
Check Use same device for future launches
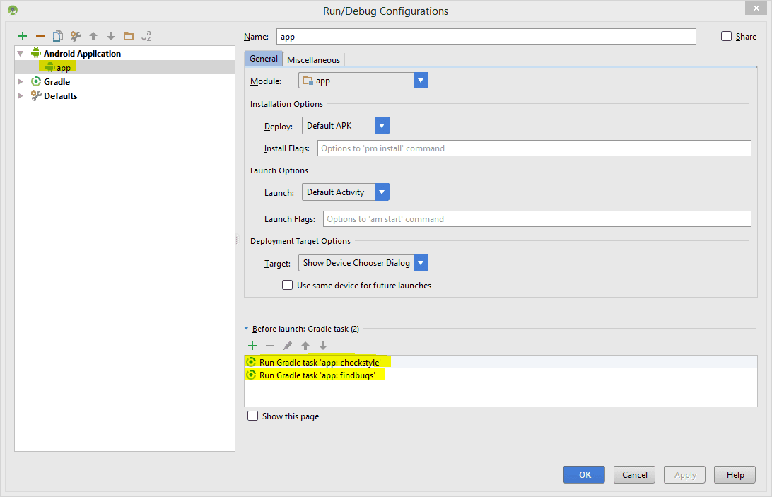[288, 286]
